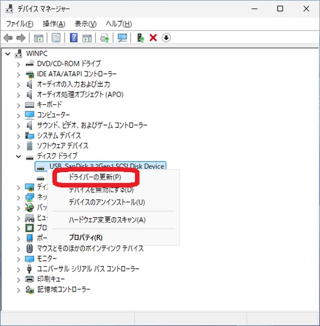Click the speaker icon beside サウンド、ビデオ
This screenshot has height=326, width=320.
[29, 125]
